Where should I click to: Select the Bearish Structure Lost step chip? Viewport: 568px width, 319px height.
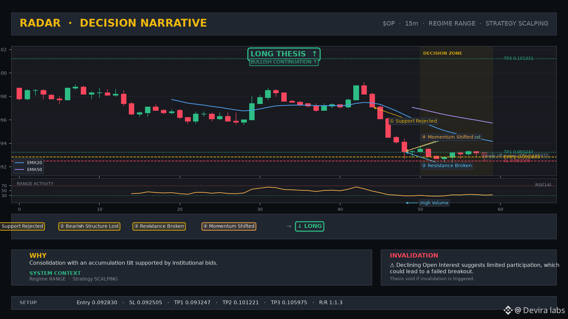[x=90, y=226]
